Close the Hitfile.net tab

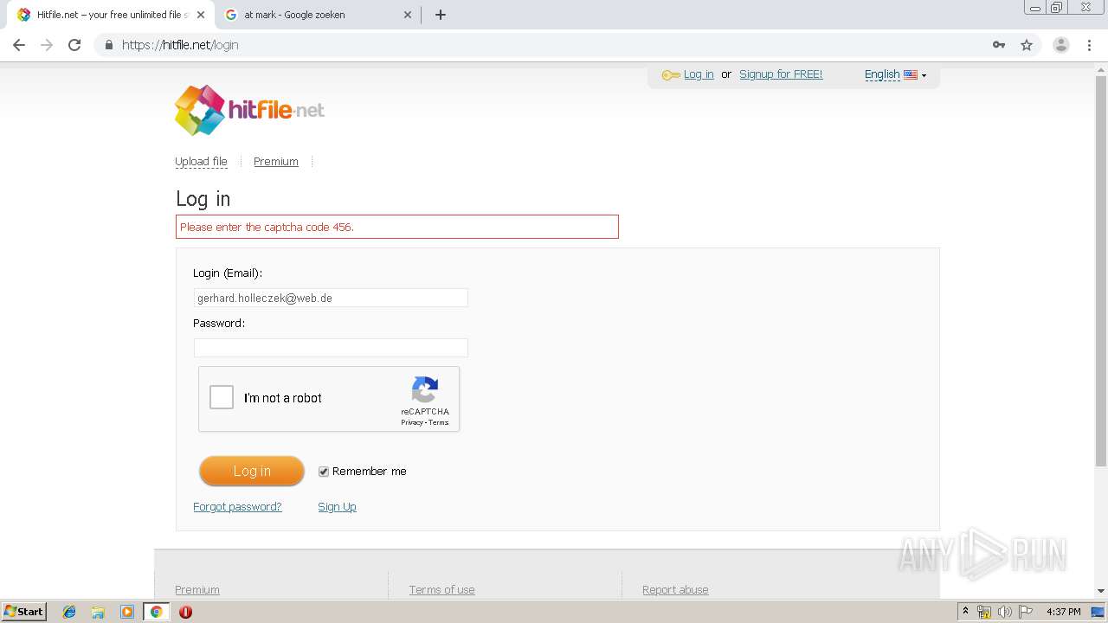coord(201,15)
